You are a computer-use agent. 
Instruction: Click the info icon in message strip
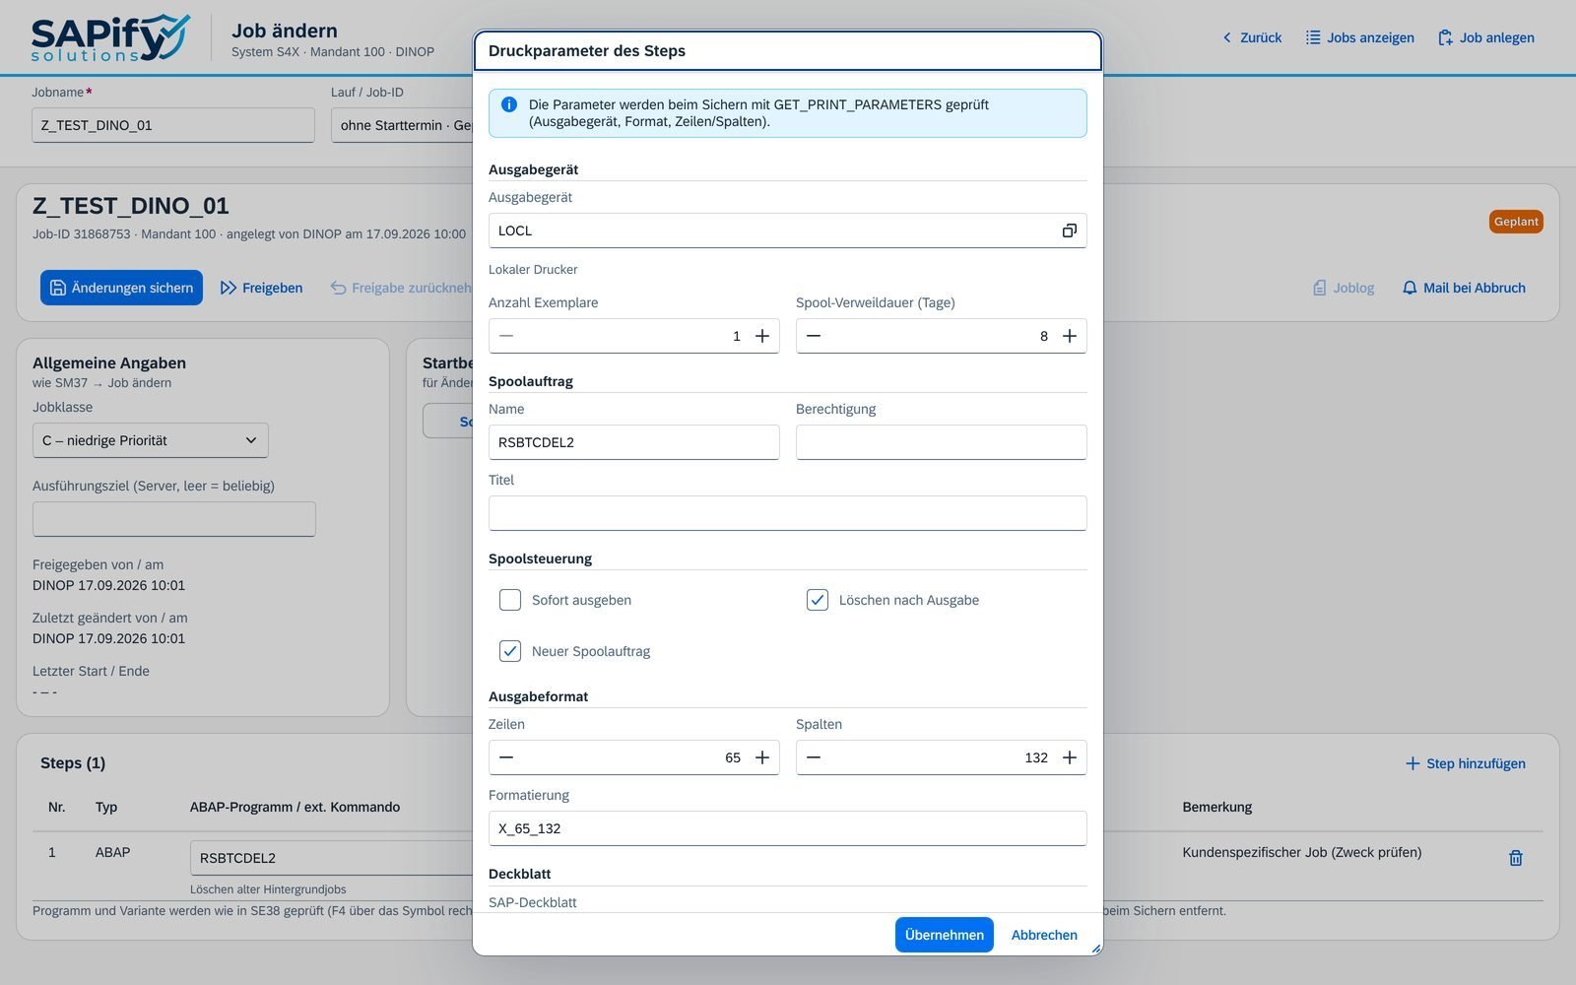tap(509, 104)
